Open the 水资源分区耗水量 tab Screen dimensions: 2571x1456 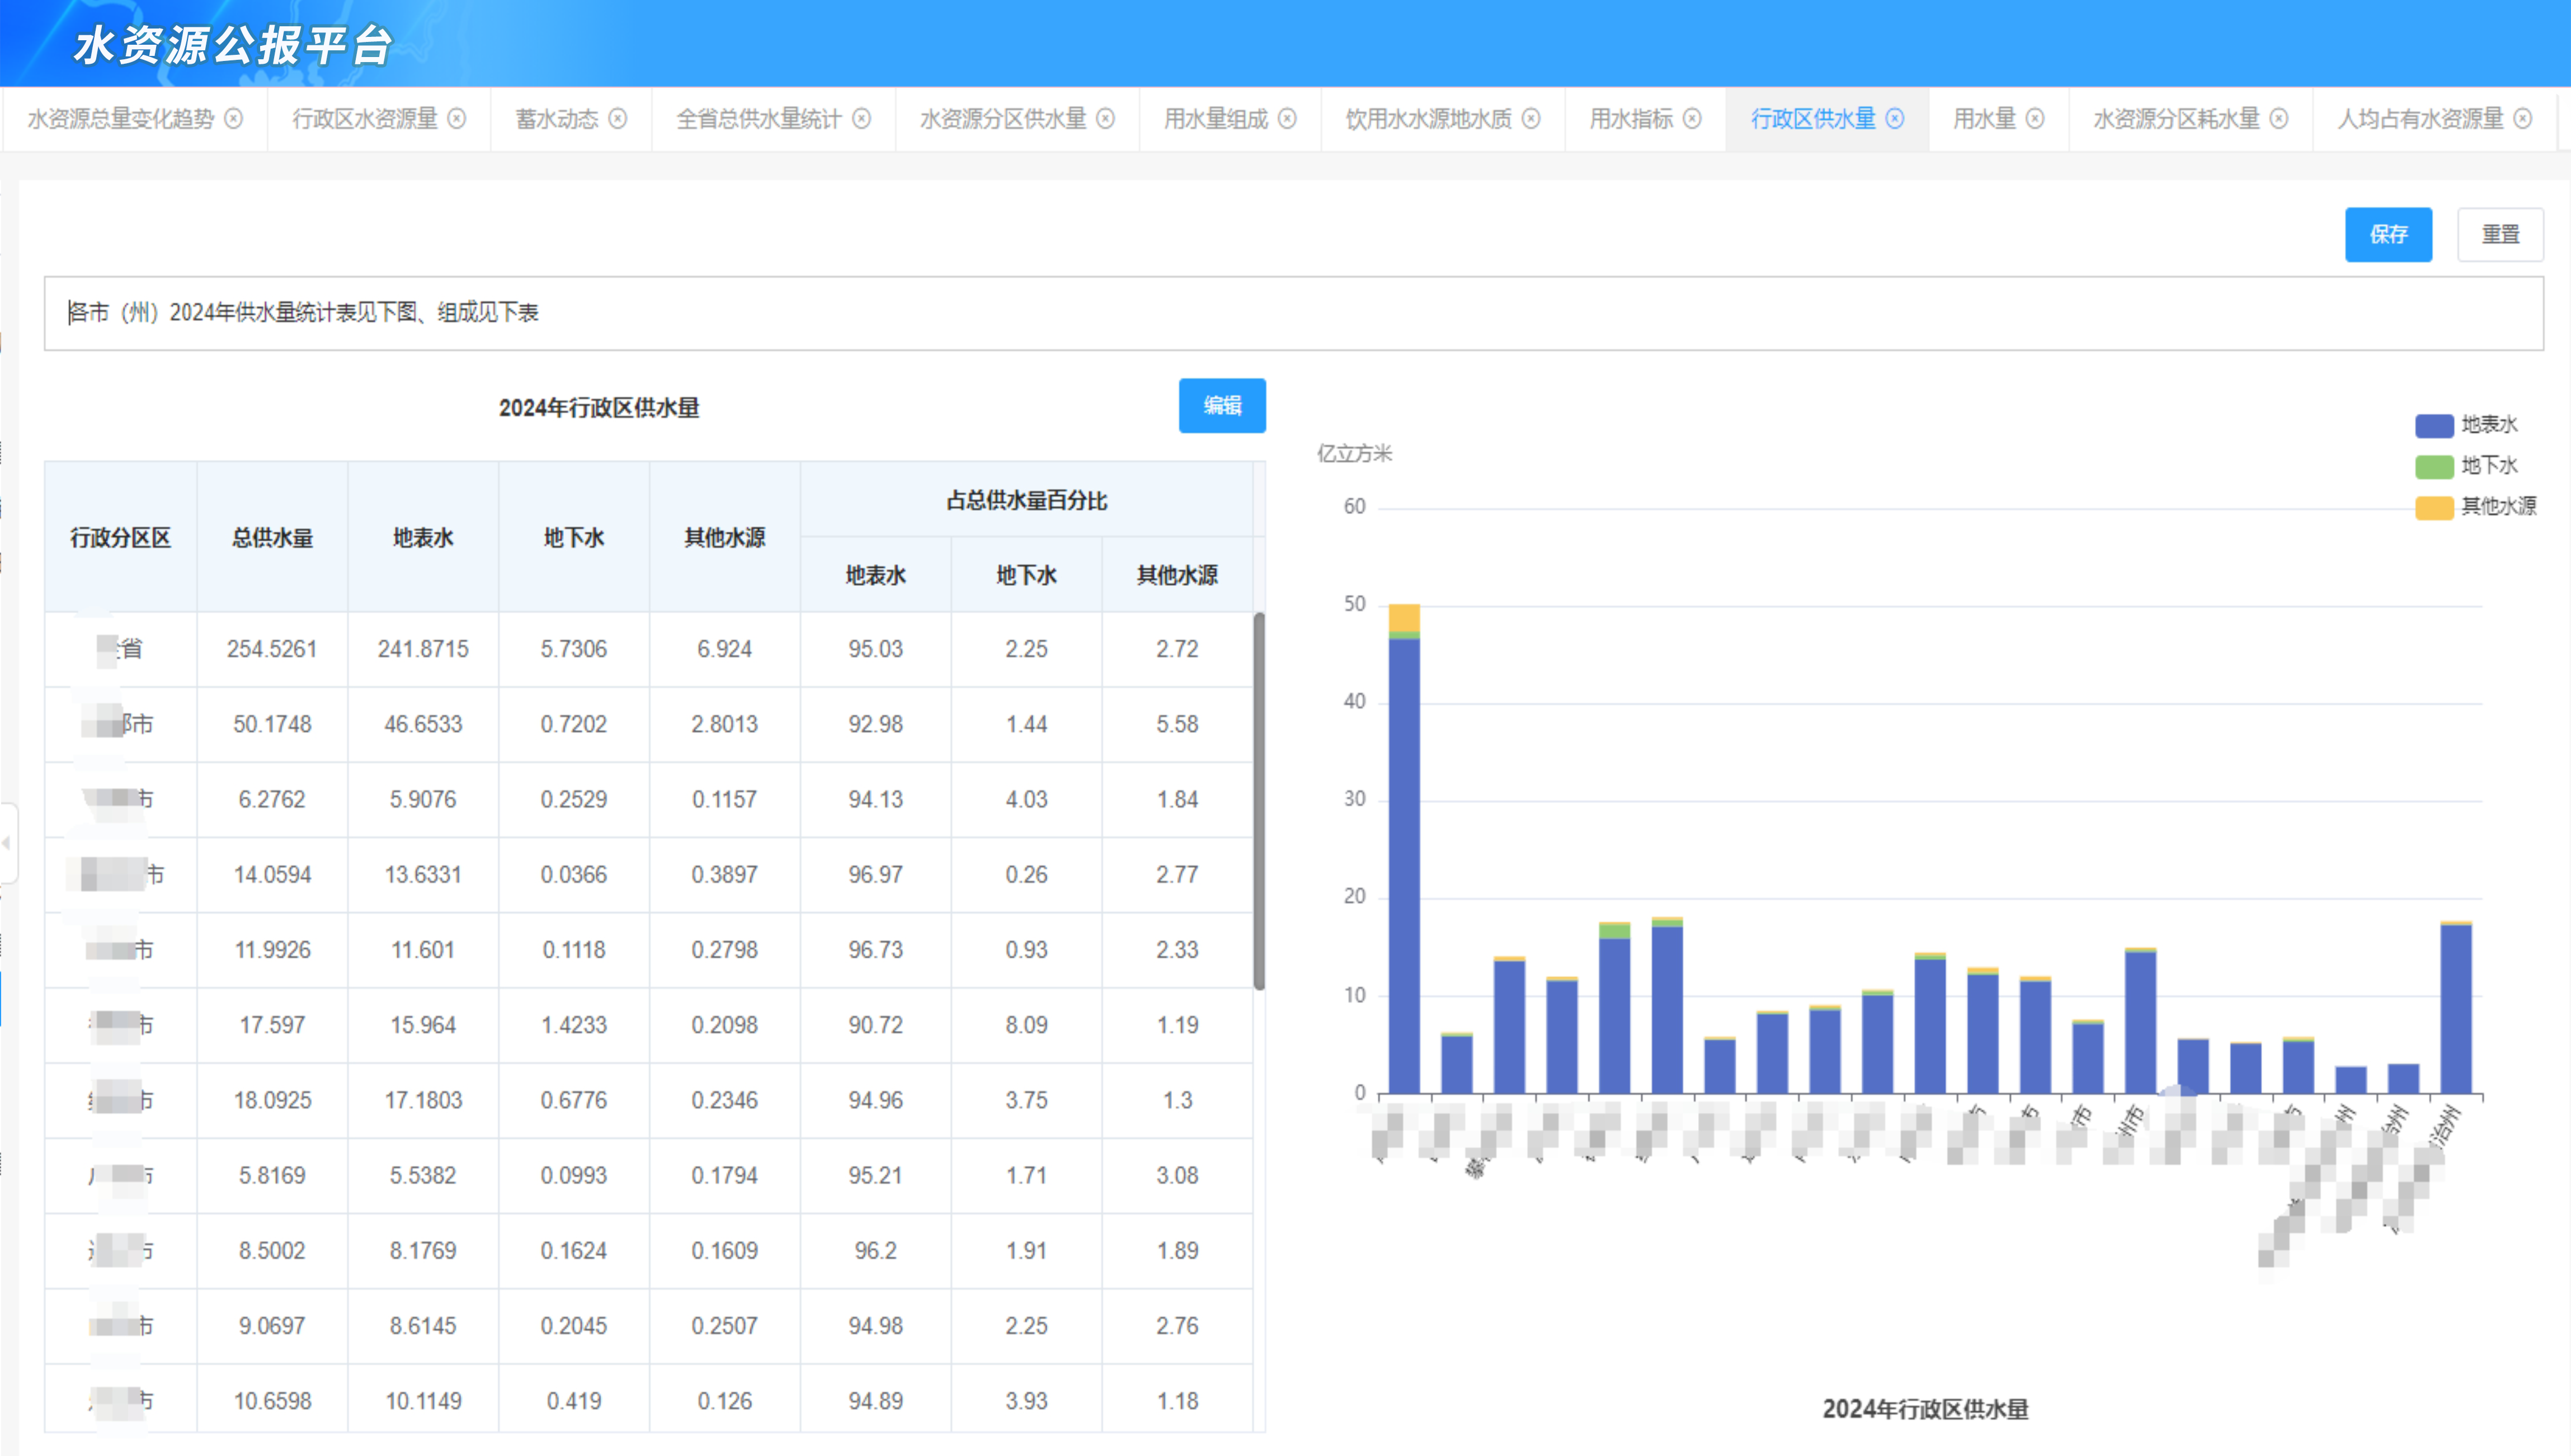pos(2176,119)
